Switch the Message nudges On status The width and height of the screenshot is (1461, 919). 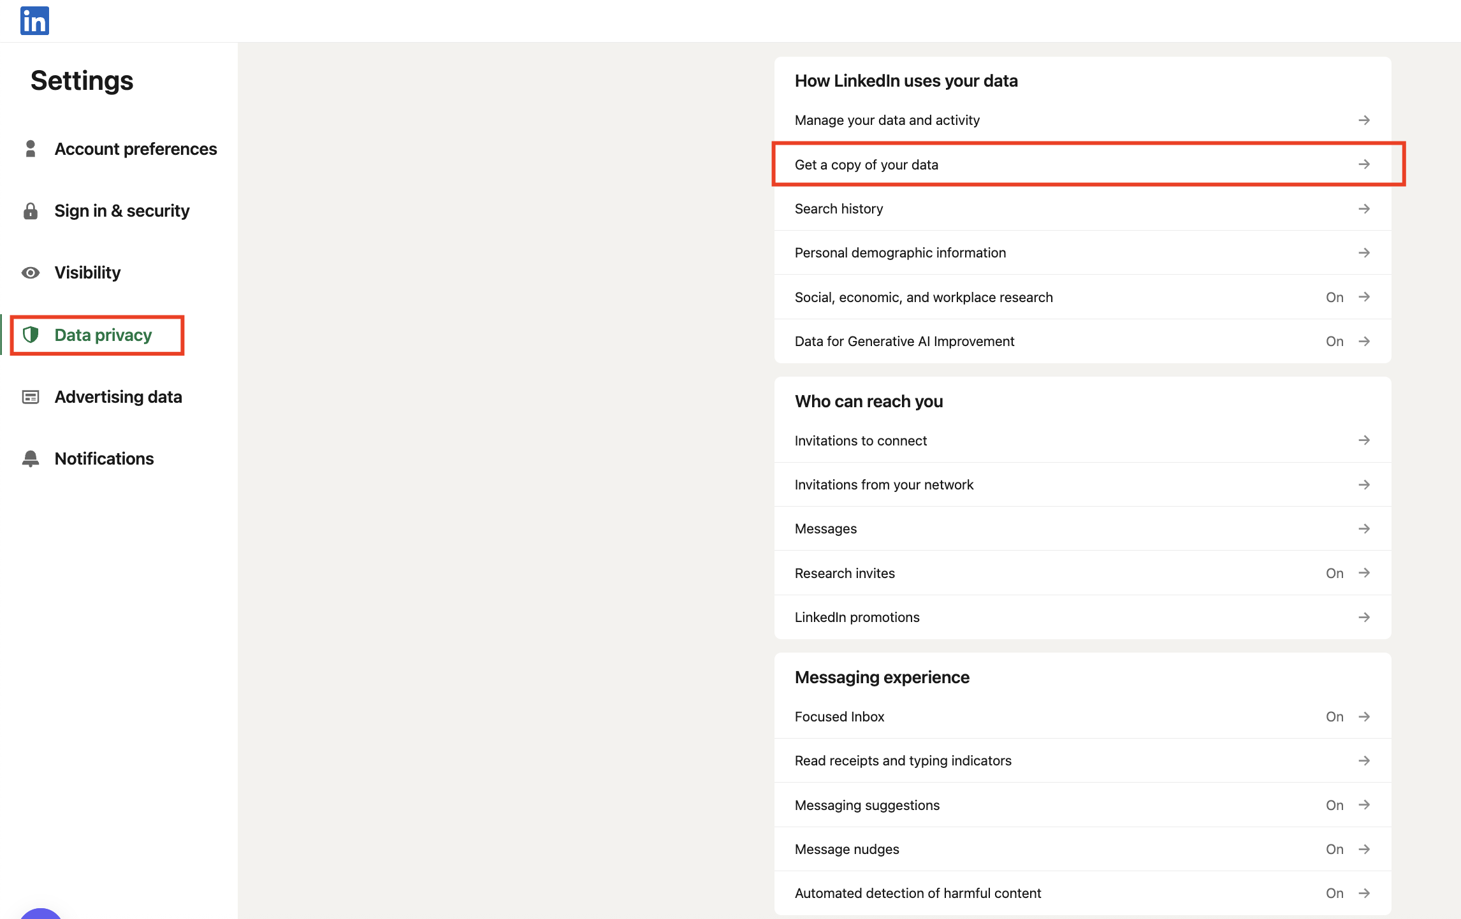[x=1334, y=850]
